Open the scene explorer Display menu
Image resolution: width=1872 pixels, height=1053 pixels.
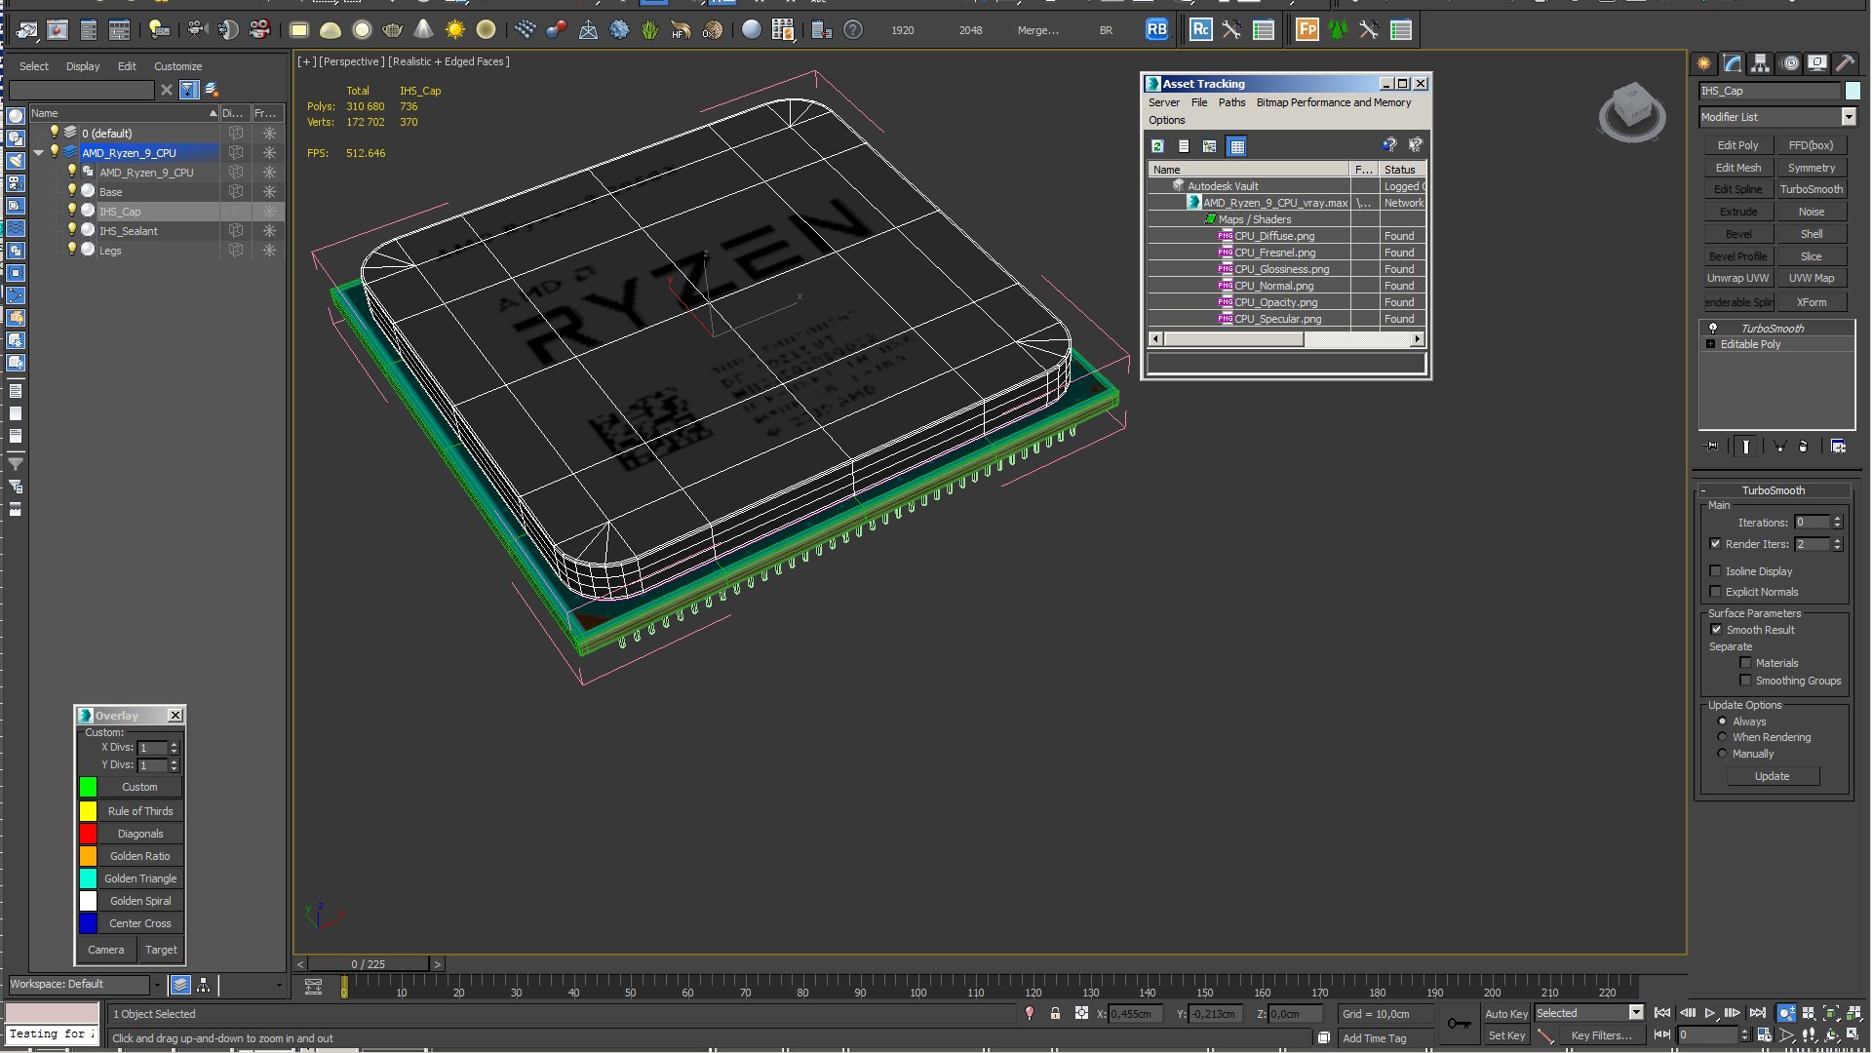(83, 66)
